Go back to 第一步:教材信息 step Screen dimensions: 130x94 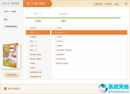[11, 3]
